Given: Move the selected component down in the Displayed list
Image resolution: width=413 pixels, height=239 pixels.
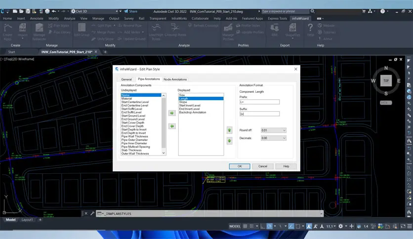Looking at the screenshot, I should pos(229,141).
